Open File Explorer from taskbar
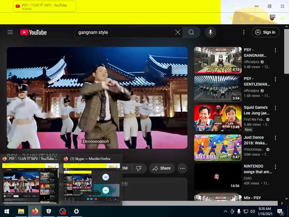Viewport: 289px width, 217px height. [x=21, y=211]
